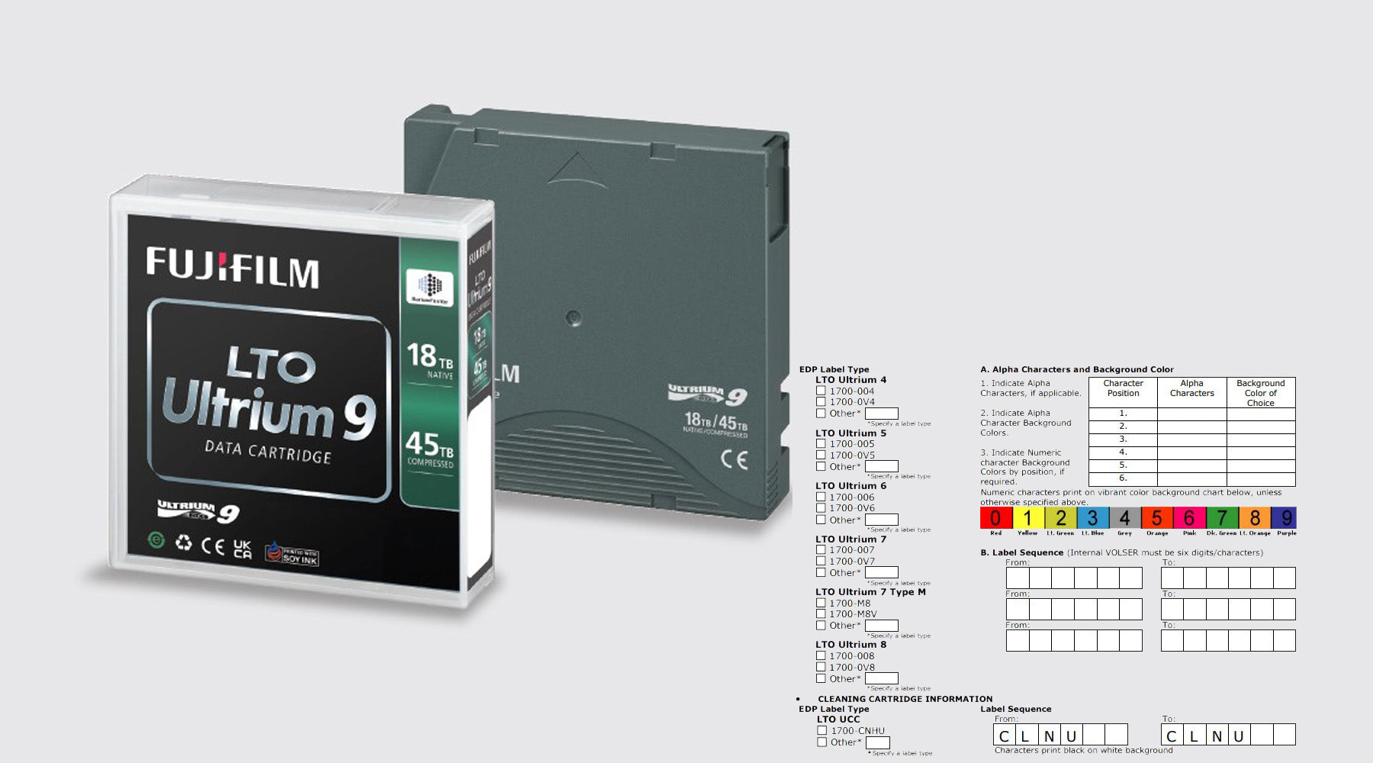The image size is (1373, 763).
Task: Select the 1700-CNHU cleaning cartridge checkbox
Action: click(822, 730)
